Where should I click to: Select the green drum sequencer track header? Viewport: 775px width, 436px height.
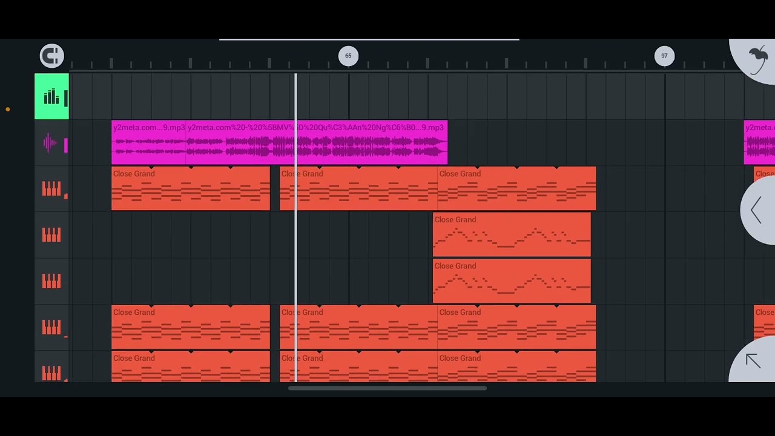(51, 96)
